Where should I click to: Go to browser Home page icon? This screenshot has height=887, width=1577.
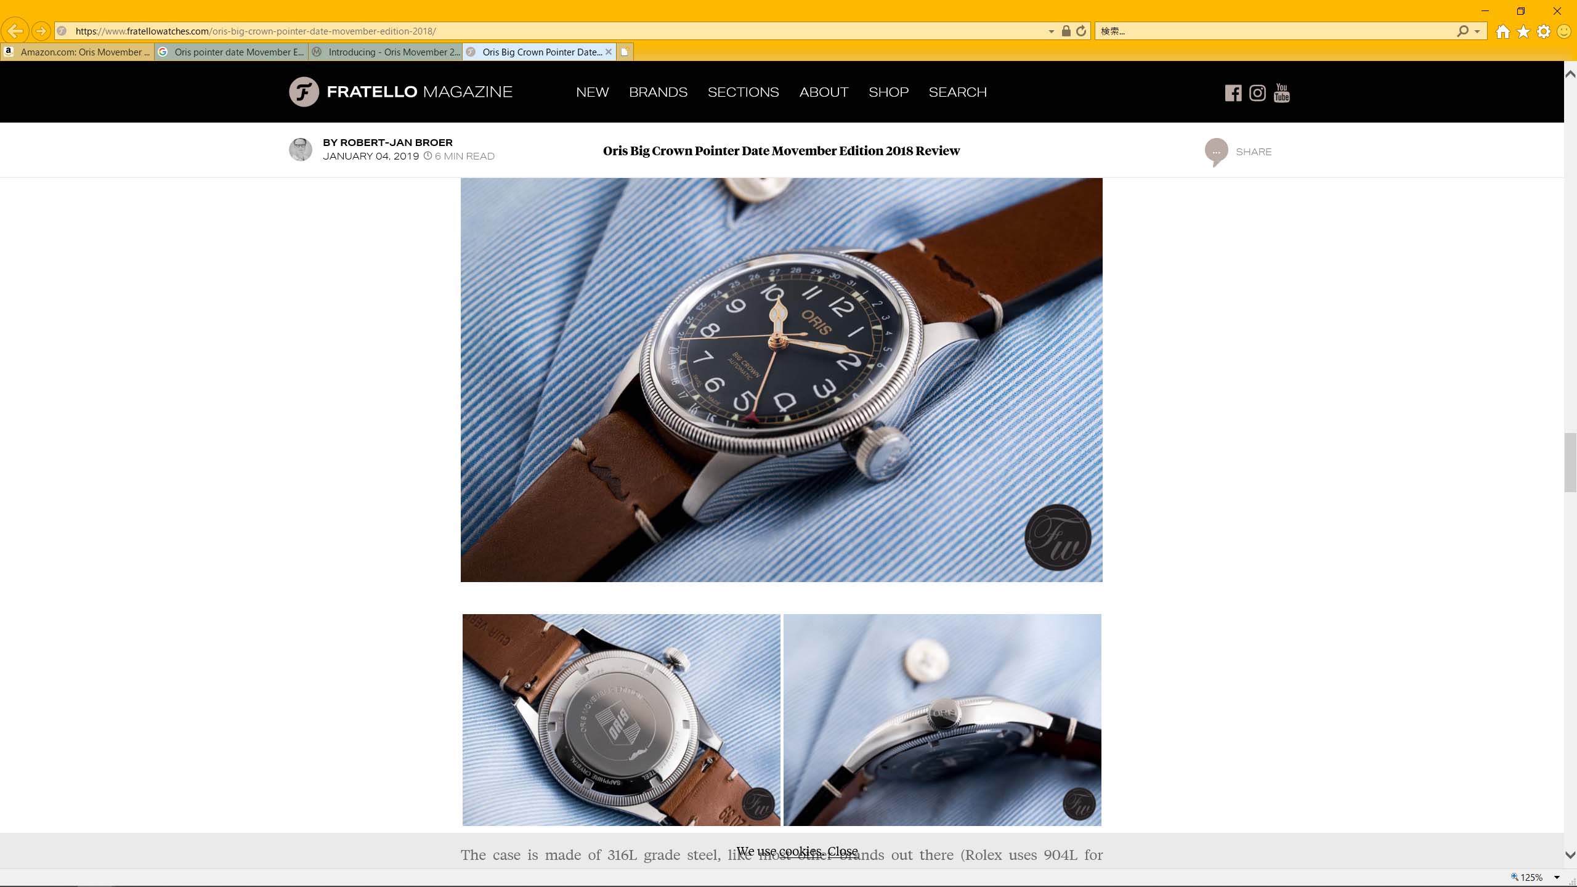(x=1503, y=31)
